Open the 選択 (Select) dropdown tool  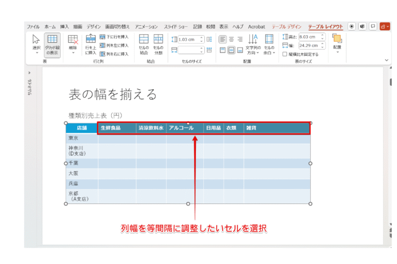click(36, 44)
